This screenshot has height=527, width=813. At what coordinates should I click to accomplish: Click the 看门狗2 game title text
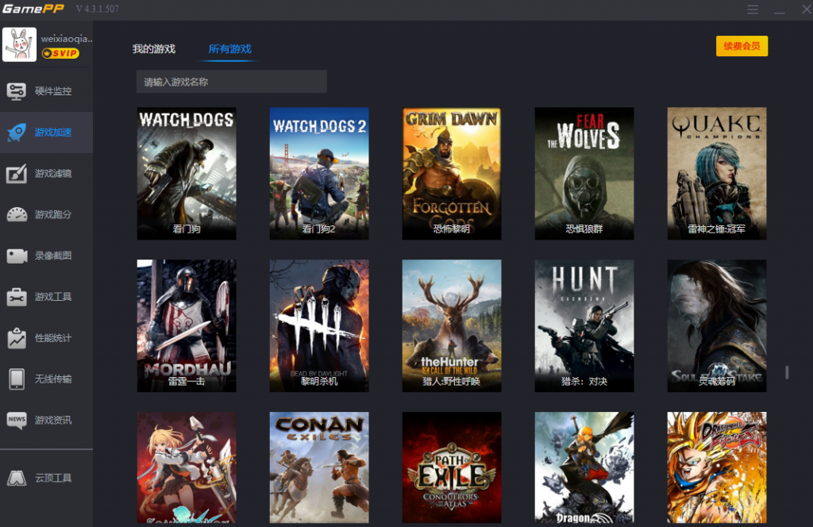pos(319,229)
